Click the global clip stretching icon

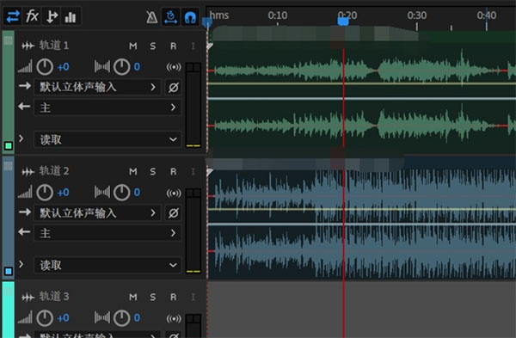171,17
